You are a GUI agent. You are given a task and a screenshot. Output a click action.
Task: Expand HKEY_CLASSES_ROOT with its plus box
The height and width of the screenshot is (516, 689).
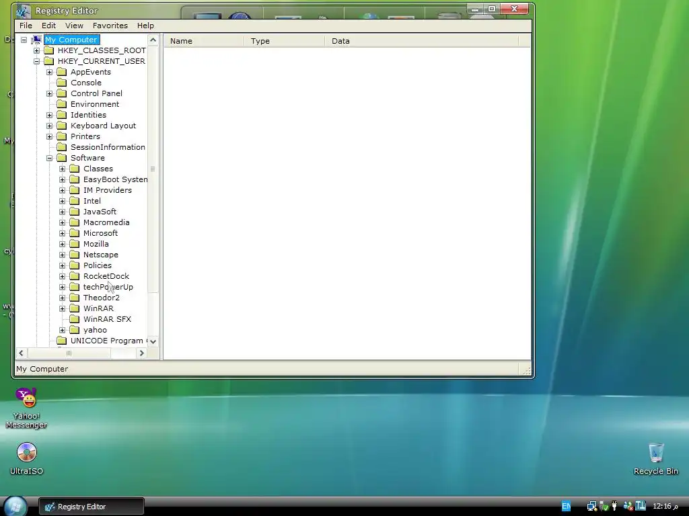tap(37, 50)
